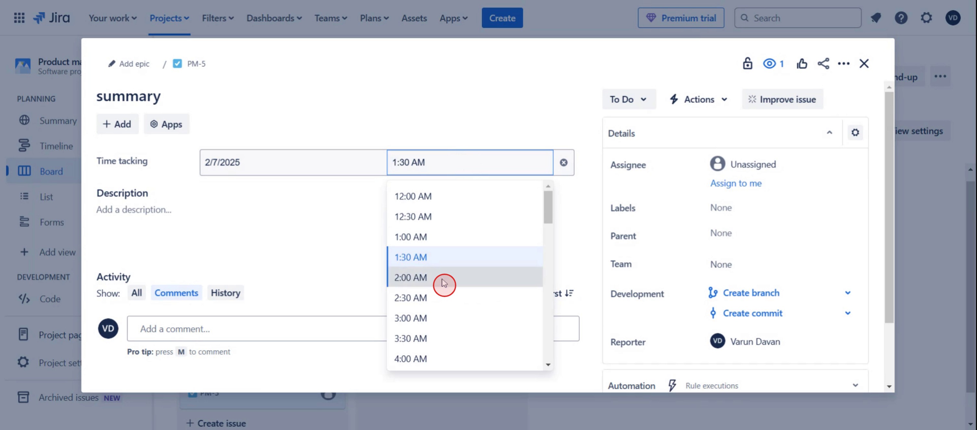The image size is (977, 430).
Task: Open the Details panel gear settings
Action: [855, 133]
